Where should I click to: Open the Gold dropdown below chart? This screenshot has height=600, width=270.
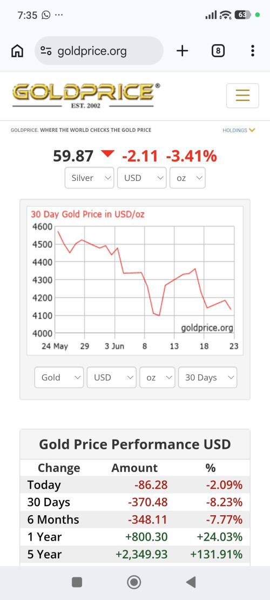(x=59, y=377)
